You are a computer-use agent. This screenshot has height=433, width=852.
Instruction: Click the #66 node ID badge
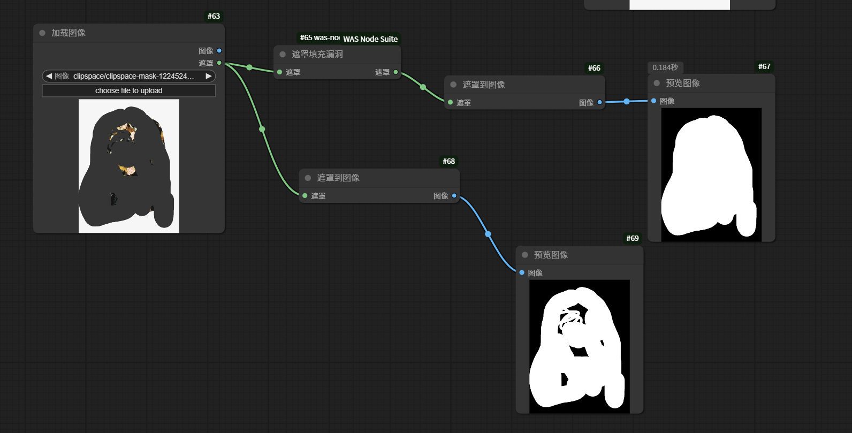594,68
